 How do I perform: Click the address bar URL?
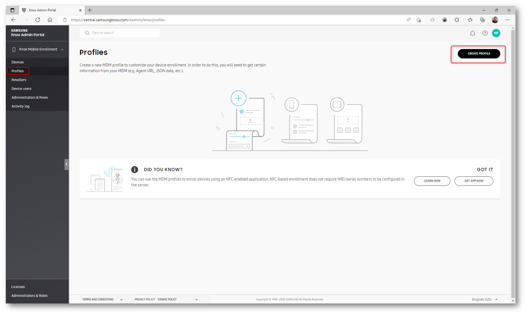(118, 20)
